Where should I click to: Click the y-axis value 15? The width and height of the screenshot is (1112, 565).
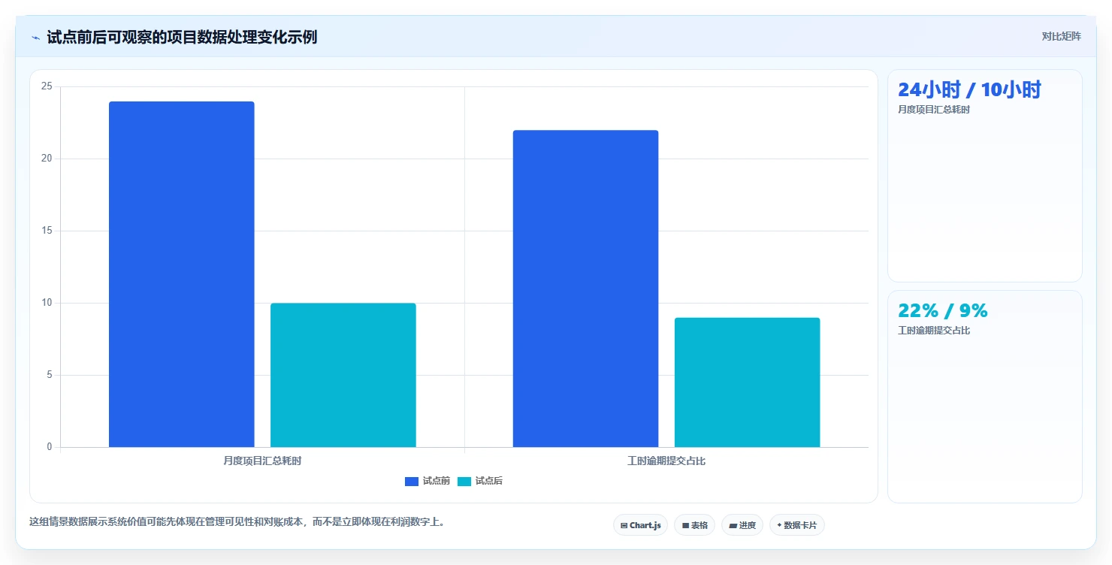click(47, 231)
